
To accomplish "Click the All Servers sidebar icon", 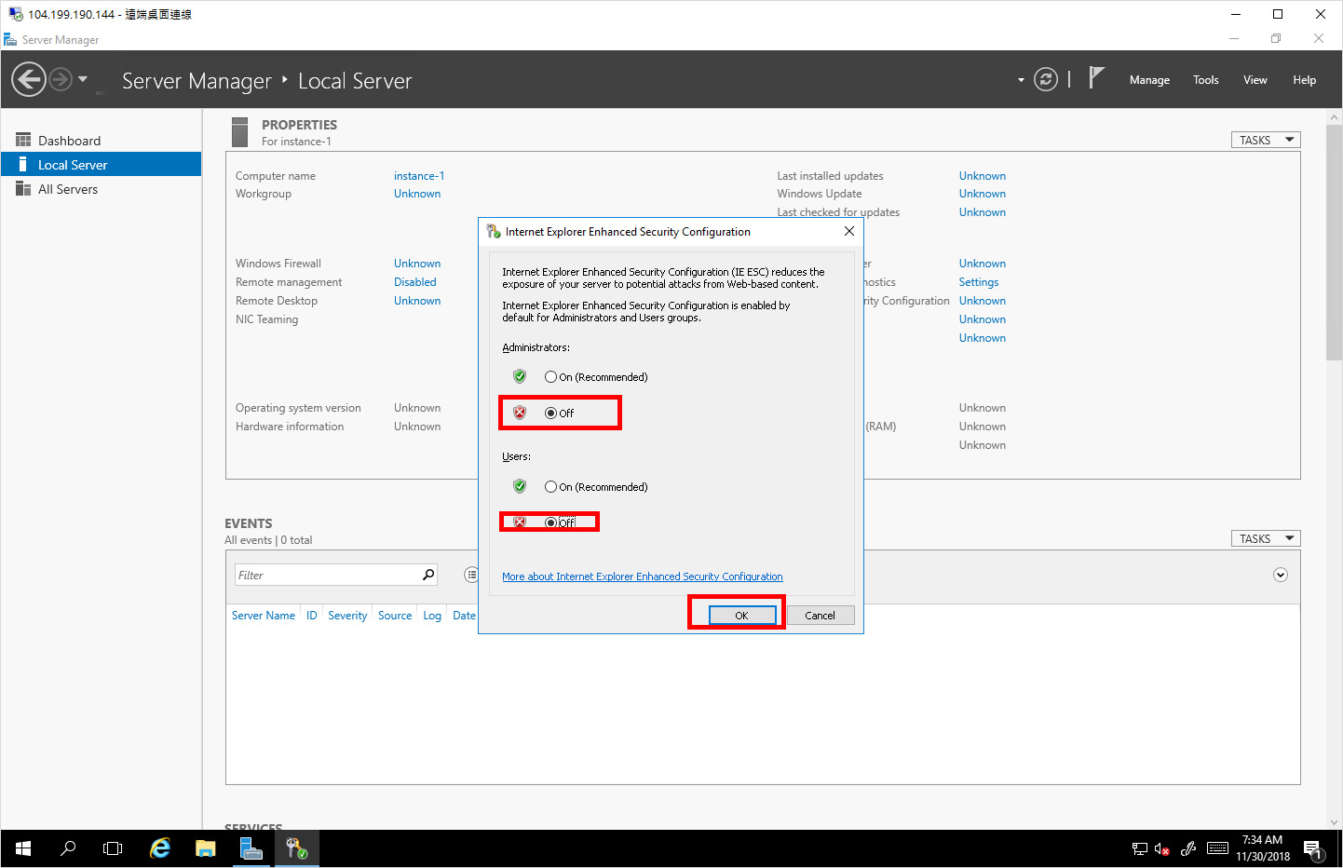I will click(x=23, y=188).
